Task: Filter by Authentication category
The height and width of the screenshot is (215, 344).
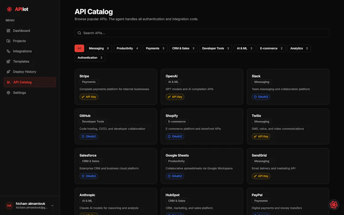Action: coord(90,58)
